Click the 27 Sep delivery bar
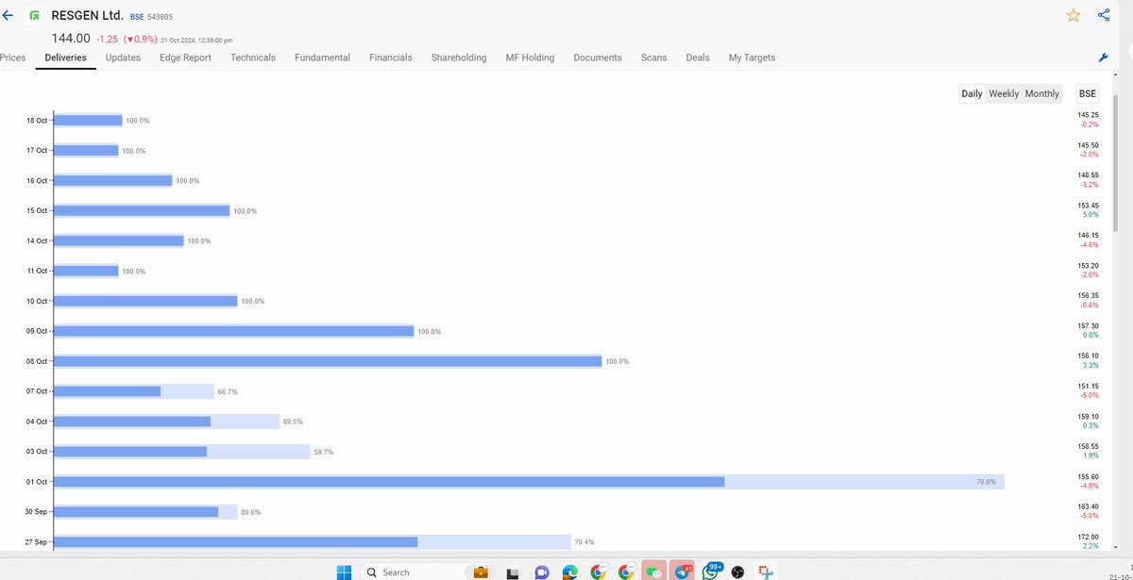1133x580 pixels. click(x=313, y=542)
